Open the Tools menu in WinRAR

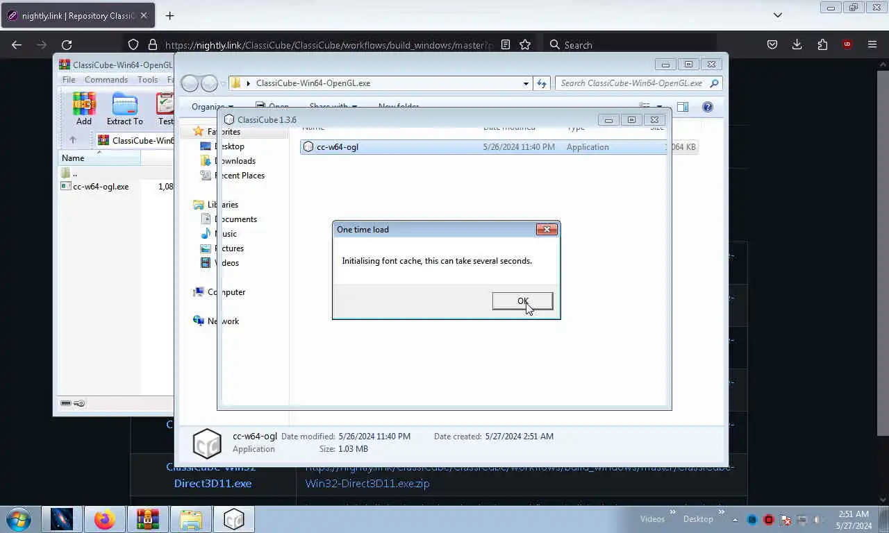point(147,79)
